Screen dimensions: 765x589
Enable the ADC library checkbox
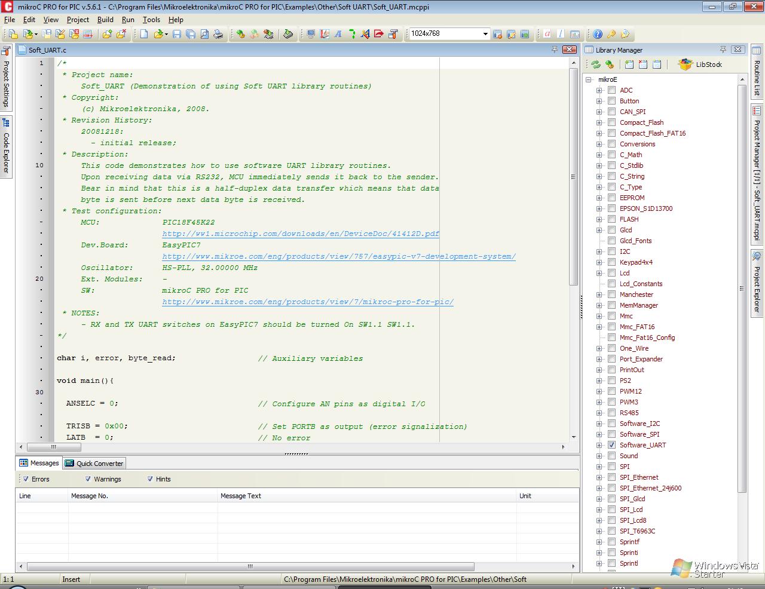coord(611,90)
